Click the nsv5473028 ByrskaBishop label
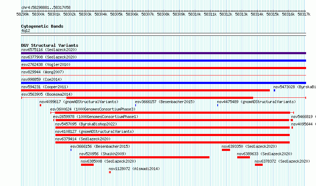Viewport: 316px width, 186px height. (295, 87)
